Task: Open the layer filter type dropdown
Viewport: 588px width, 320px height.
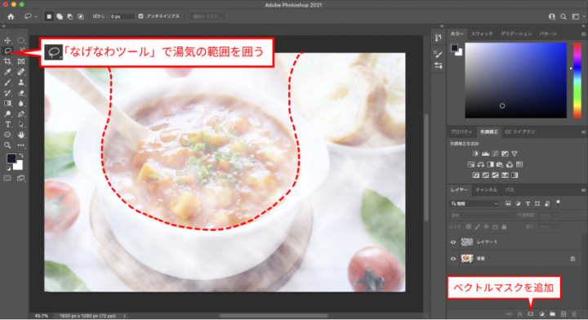Action: [x=474, y=203]
